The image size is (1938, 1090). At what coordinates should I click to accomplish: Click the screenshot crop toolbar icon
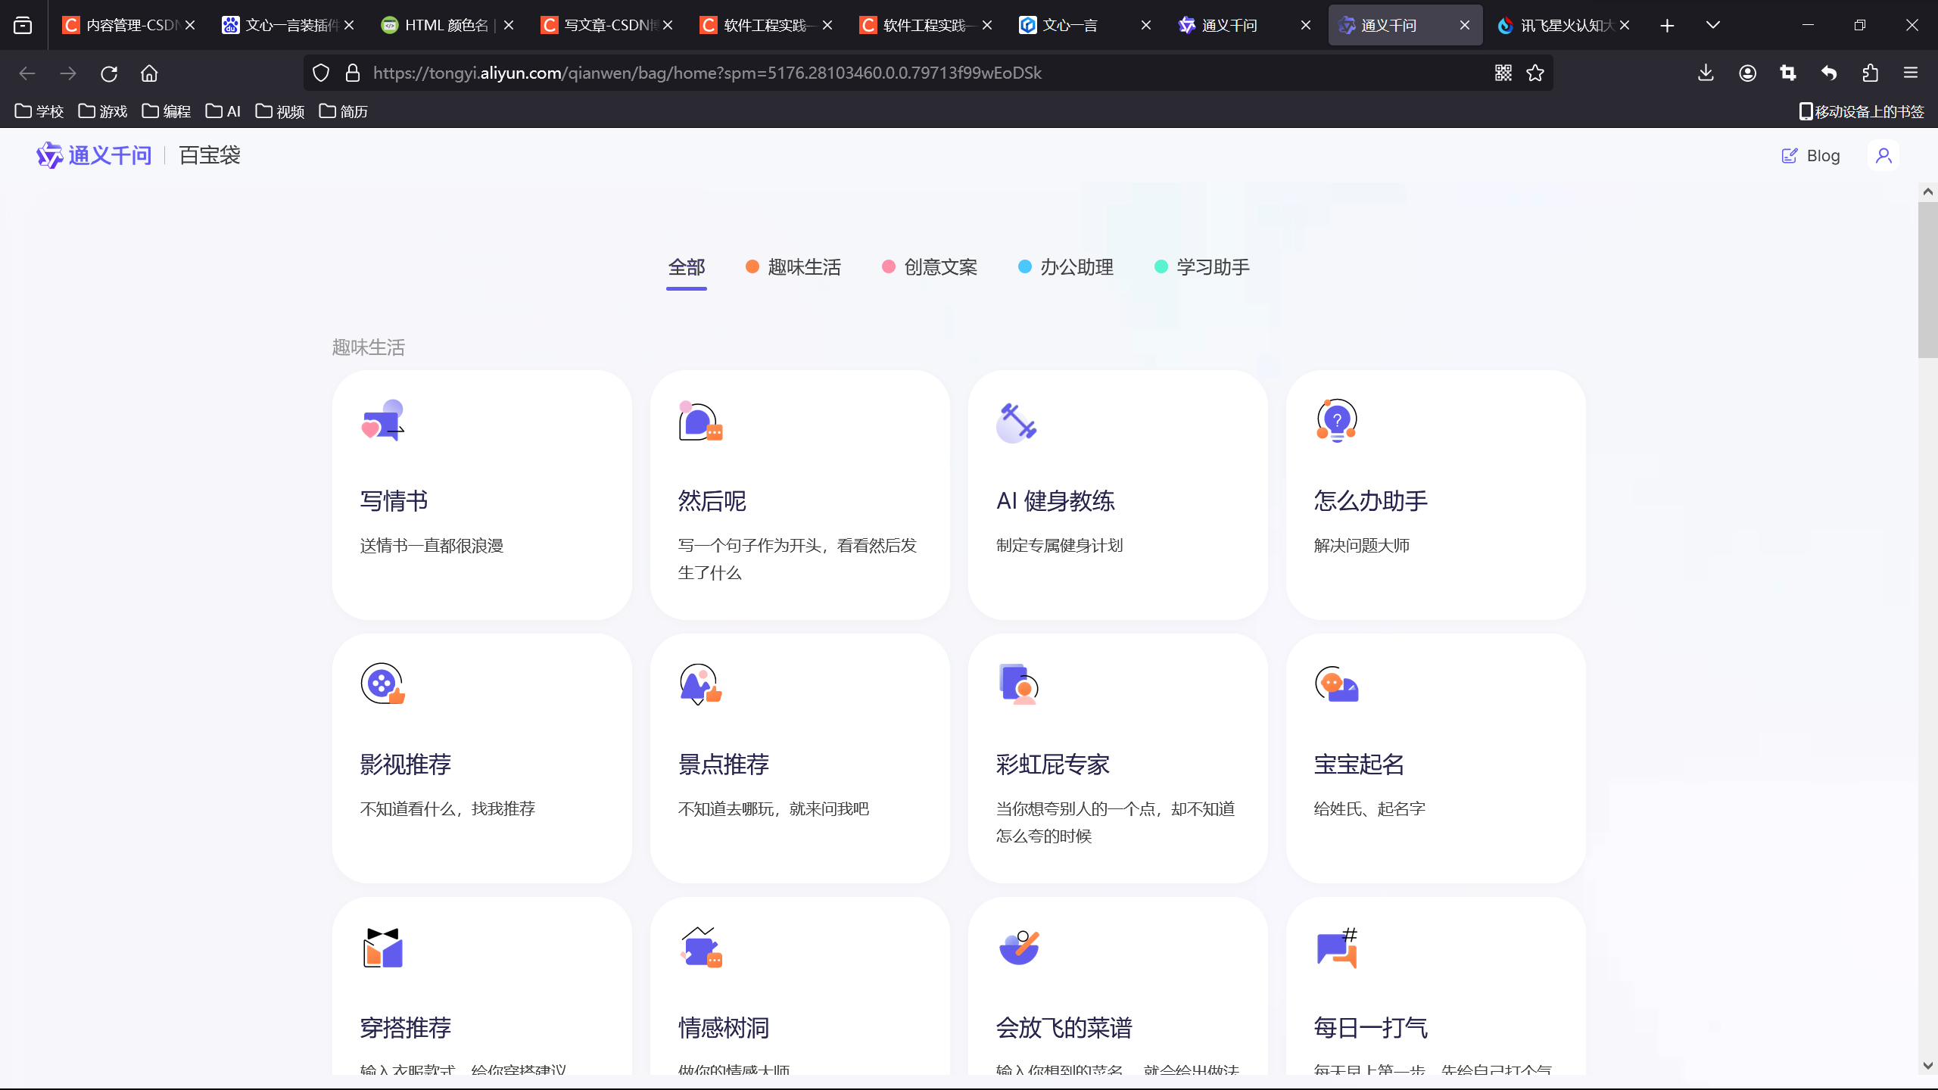(1788, 73)
